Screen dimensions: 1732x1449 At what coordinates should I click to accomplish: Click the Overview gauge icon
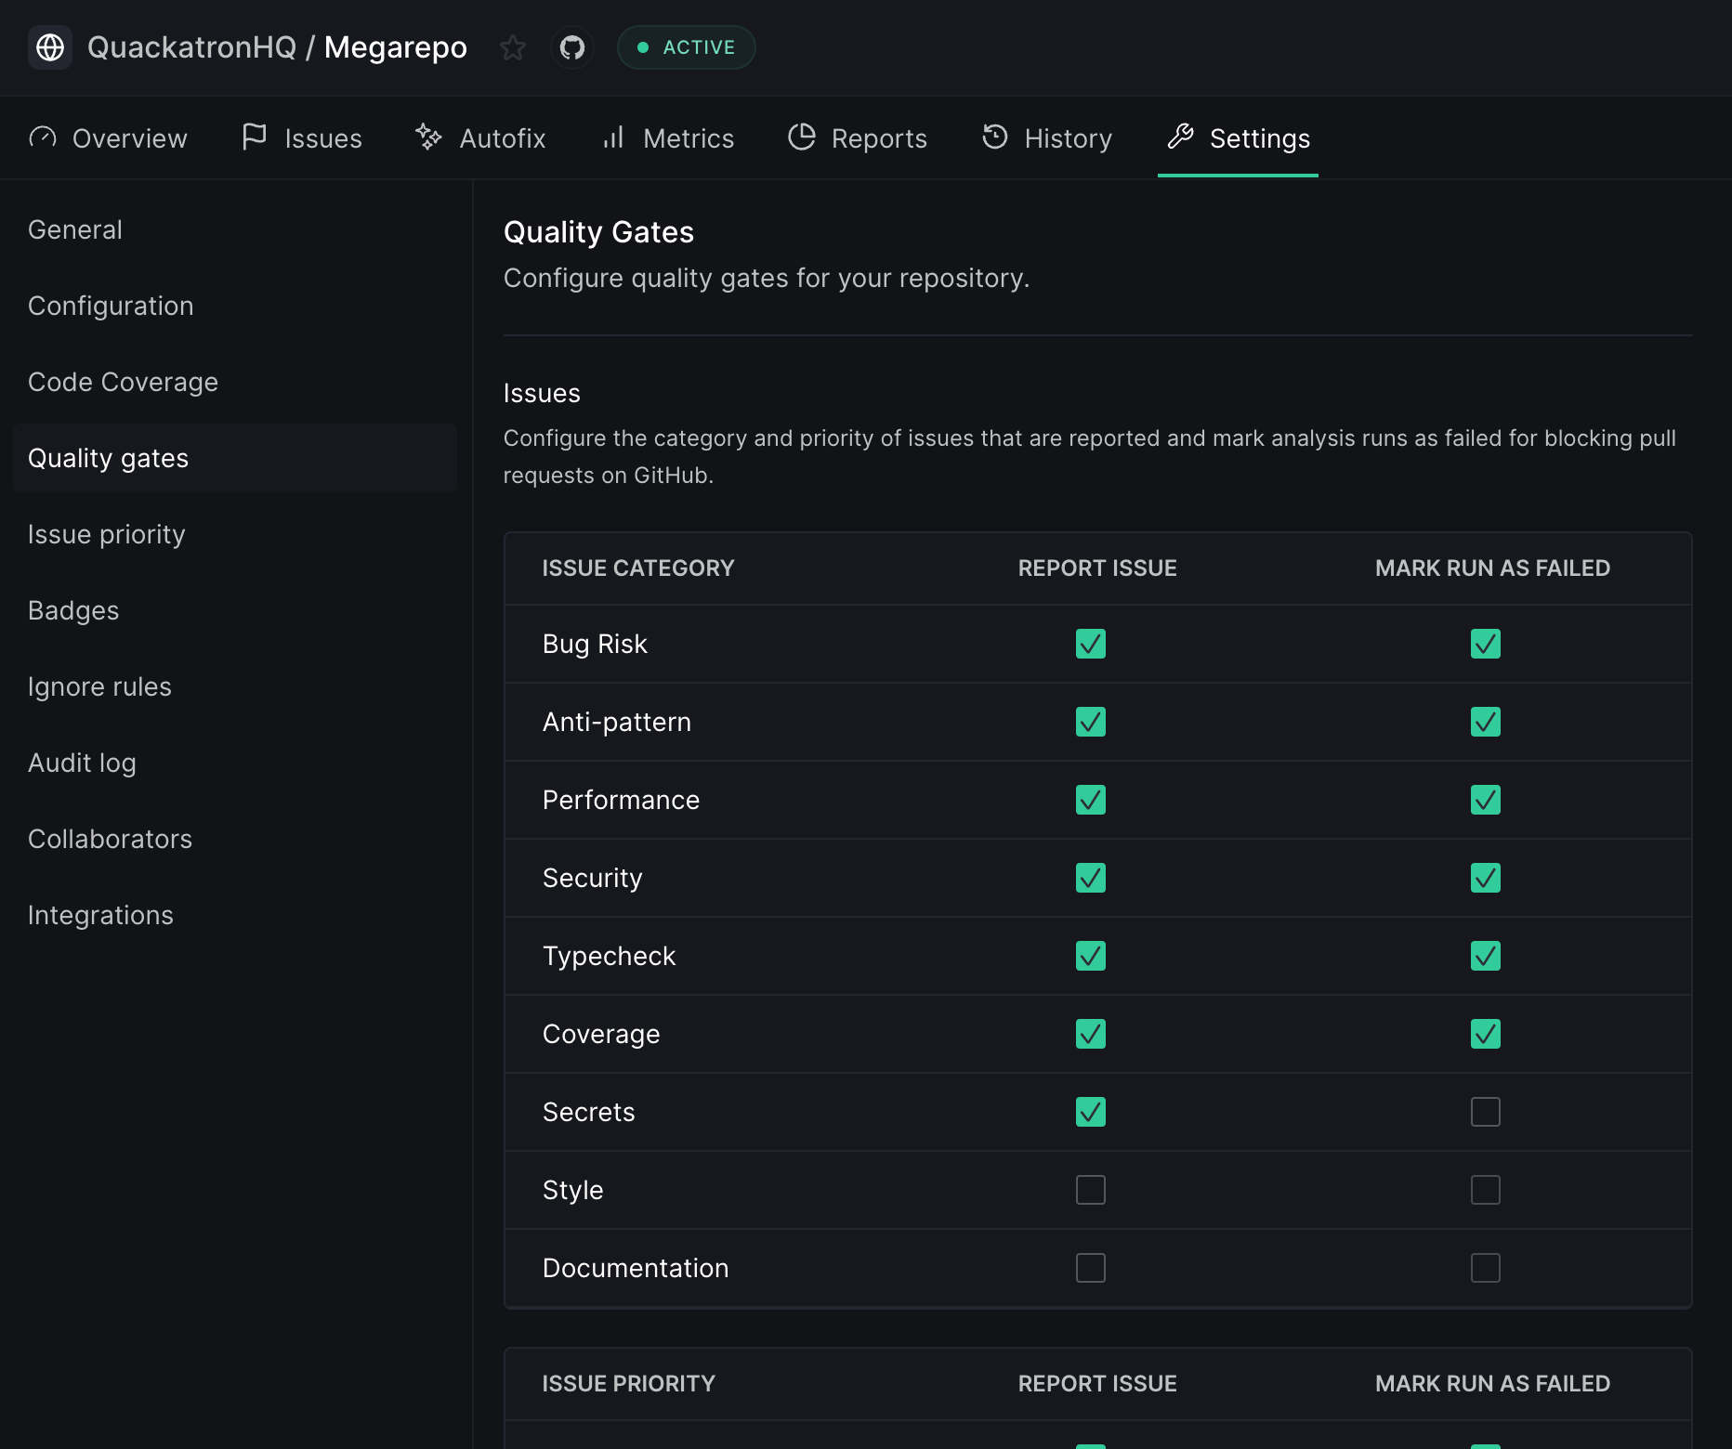point(43,137)
